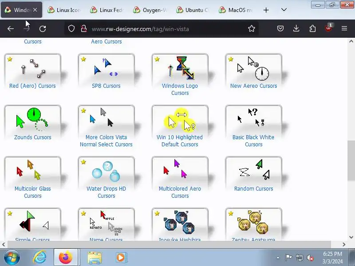Open the tracking protection shield icon
The image size is (355, 266).
71,29
